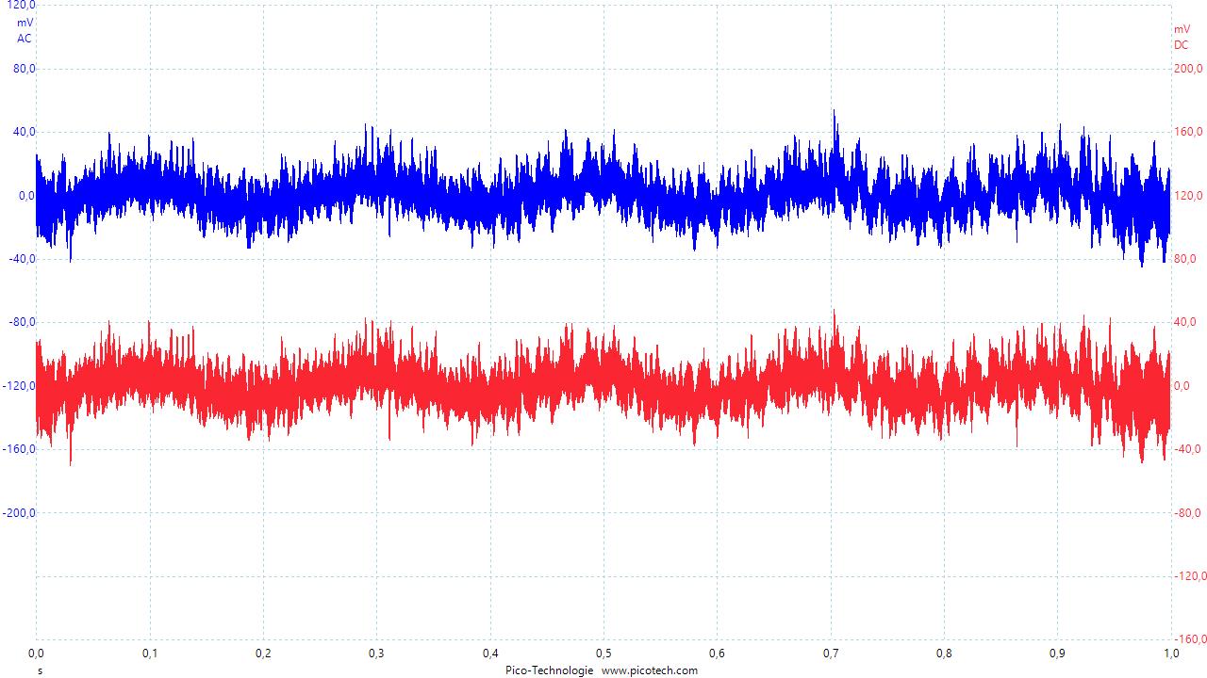This screenshot has height=678, width=1207.
Task: Click the Pico-Technologie footer text
Action: [549, 670]
